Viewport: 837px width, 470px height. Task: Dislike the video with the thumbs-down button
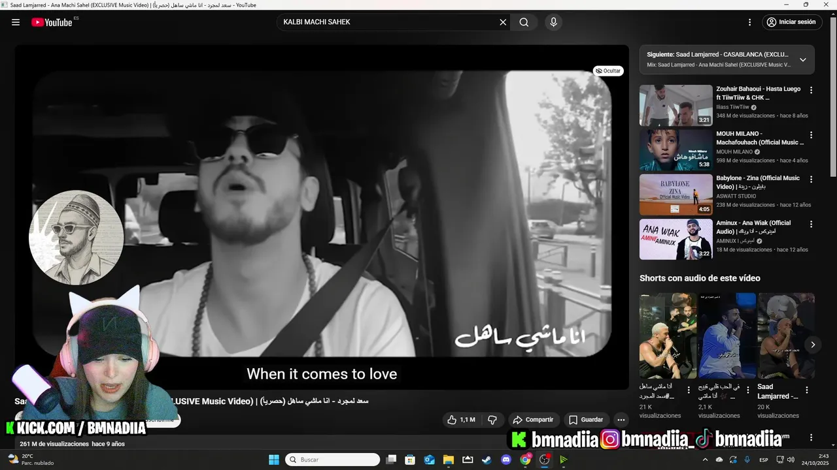coord(492,420)
